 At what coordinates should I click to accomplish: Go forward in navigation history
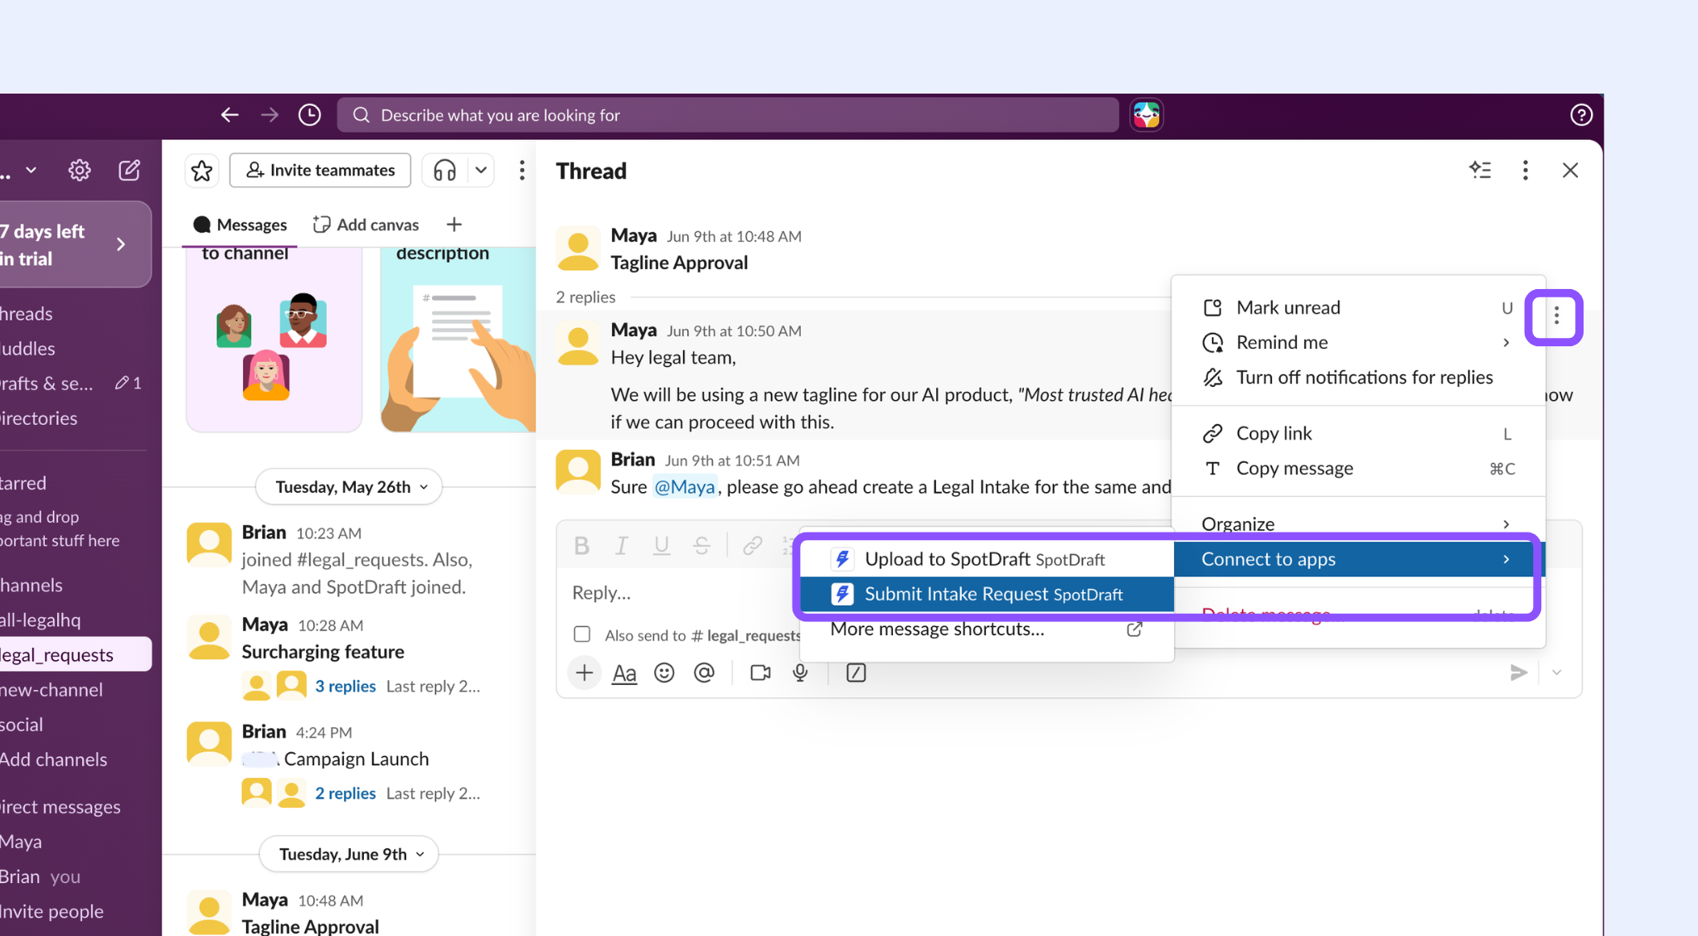point(269,115)
